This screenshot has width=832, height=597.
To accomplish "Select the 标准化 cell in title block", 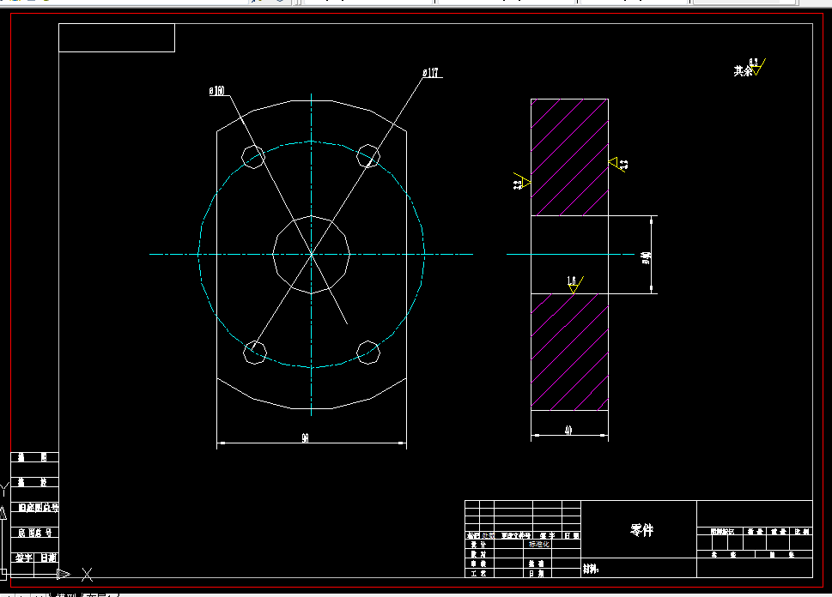I will (539, 544).
